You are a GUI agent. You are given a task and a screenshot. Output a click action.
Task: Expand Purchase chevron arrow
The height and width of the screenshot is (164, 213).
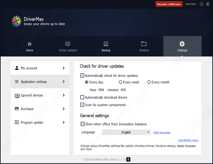[x=64, y=109]
